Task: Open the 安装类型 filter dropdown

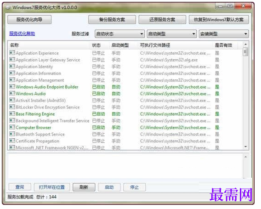Action: click(224, 34)
